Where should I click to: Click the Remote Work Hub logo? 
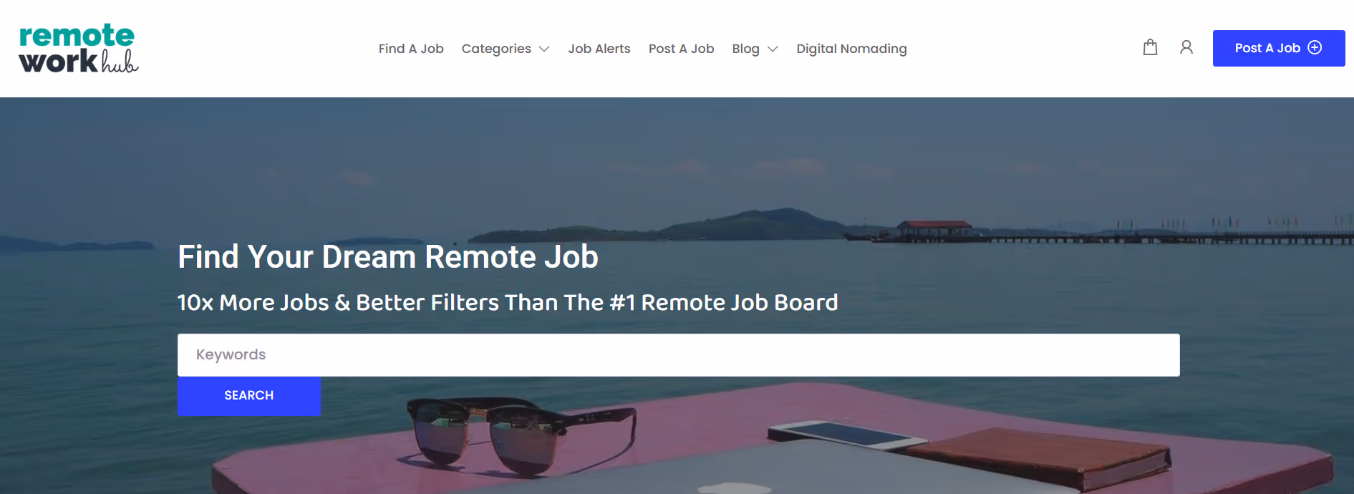pyautogui.click(x=79, y=49)
